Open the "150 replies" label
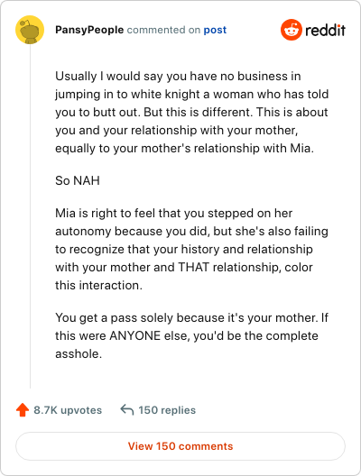Viewport: 361px width, 476px height. point(167,410)
